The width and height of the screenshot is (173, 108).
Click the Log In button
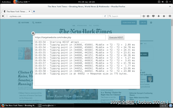[143, 22]
